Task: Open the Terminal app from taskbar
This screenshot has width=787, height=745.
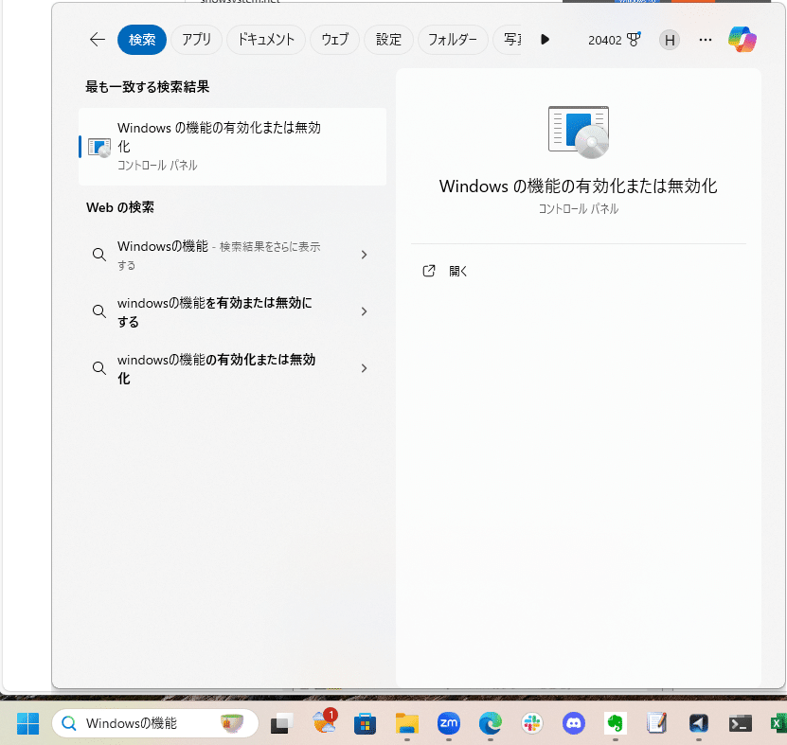Action: [x=741, y=723]
